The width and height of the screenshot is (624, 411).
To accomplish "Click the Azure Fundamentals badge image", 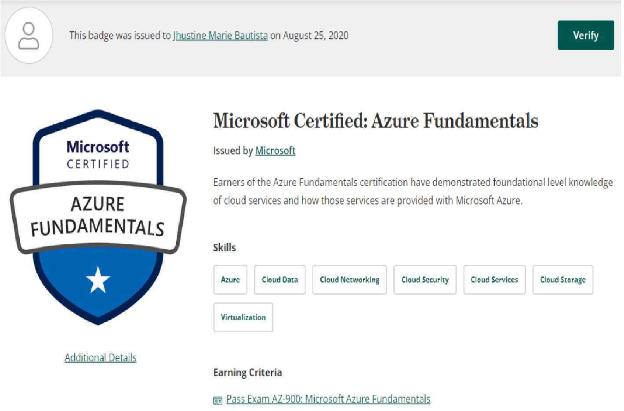I will click(98, 217).
